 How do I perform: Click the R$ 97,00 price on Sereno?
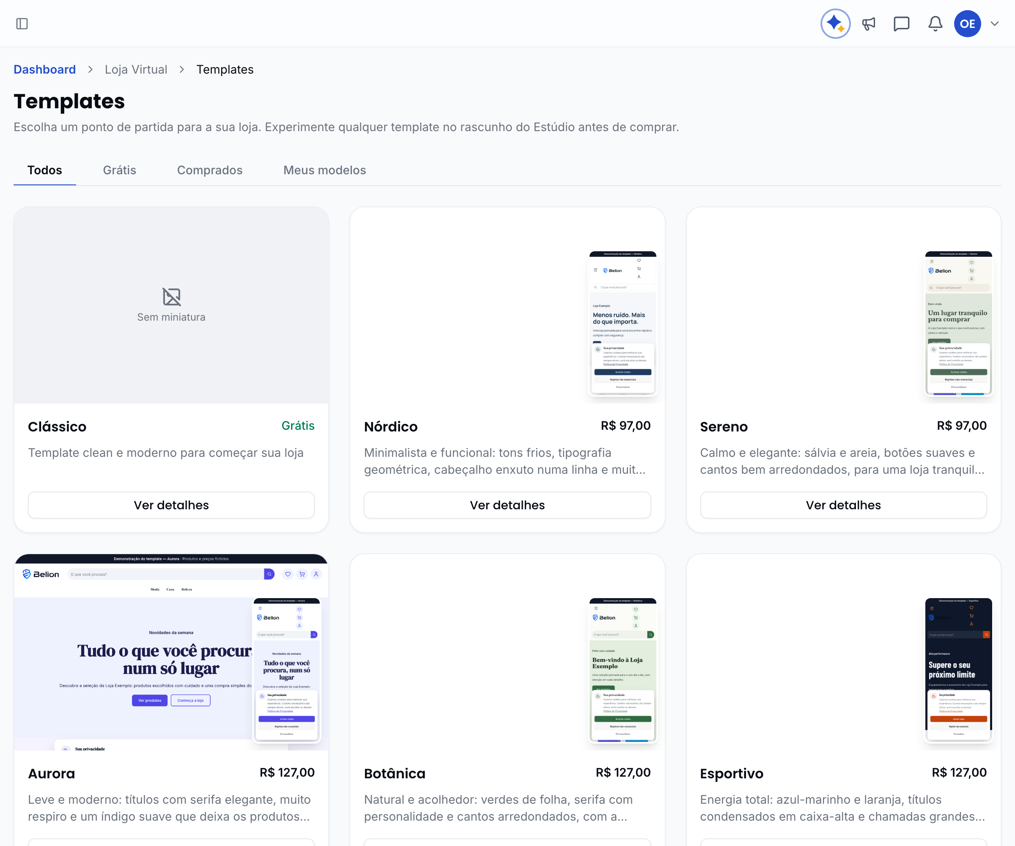pos(961,426)
